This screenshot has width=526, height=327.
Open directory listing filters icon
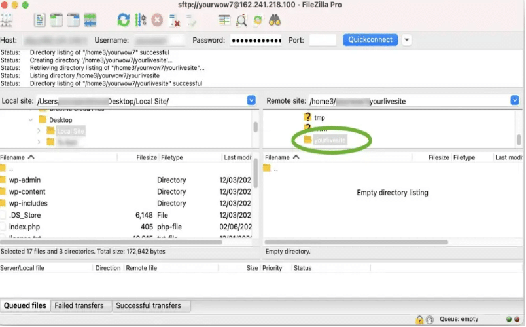224,20
